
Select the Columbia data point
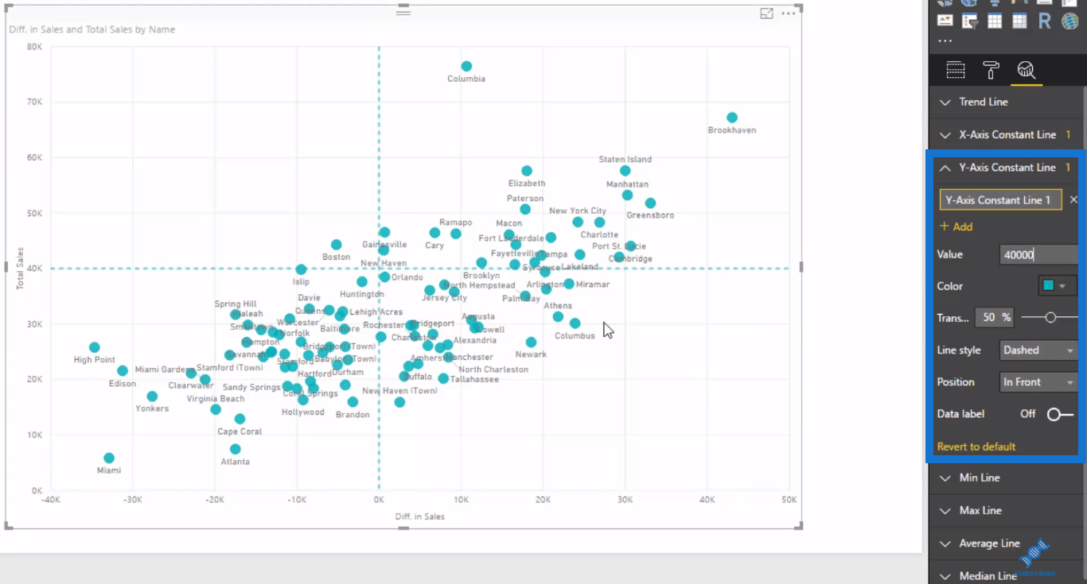tap(466, 66)
